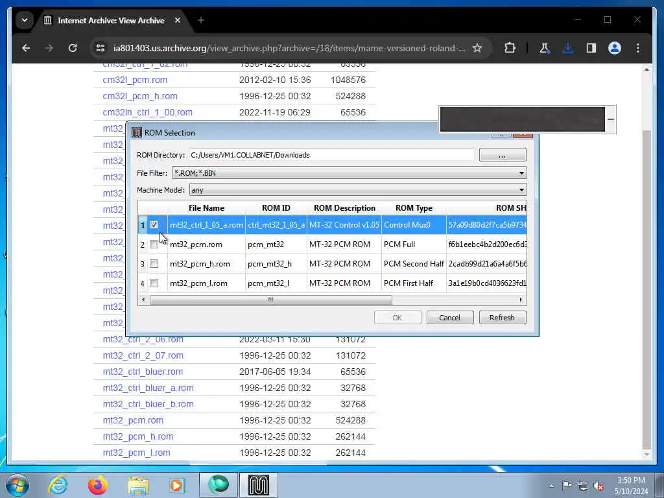Select the 'PCM Second Half' cell
664x498 pixels.
[x=414, y=264]
